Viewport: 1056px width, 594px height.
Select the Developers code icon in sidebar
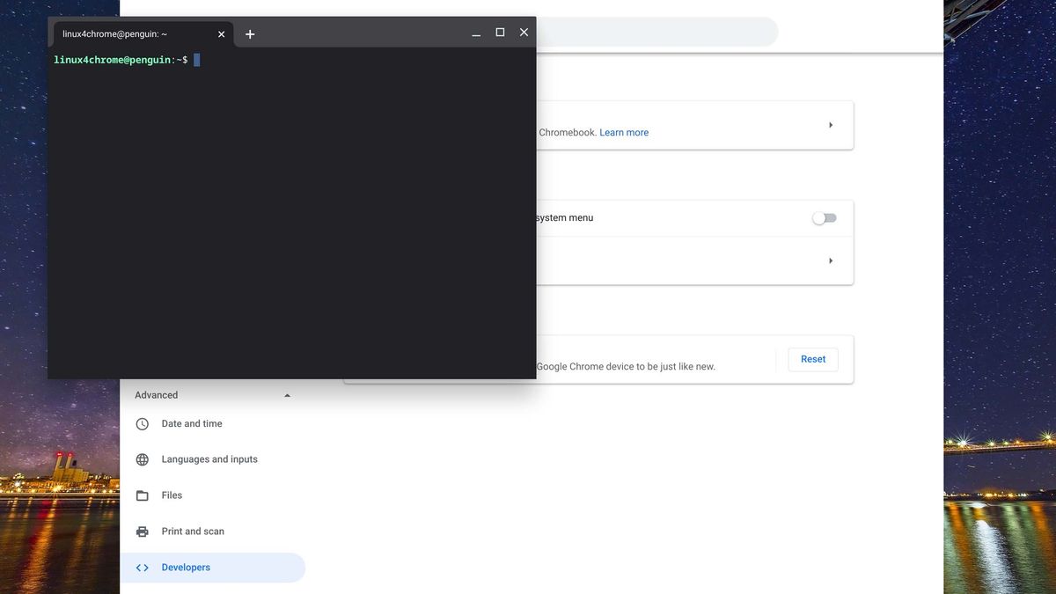click(x=142, y=567)
